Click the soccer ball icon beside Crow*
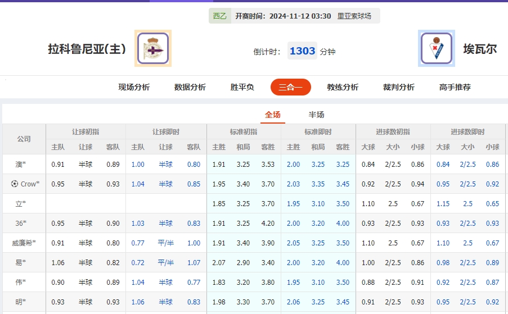Screen dimensions: 508x314 click(x=15, y=184)
